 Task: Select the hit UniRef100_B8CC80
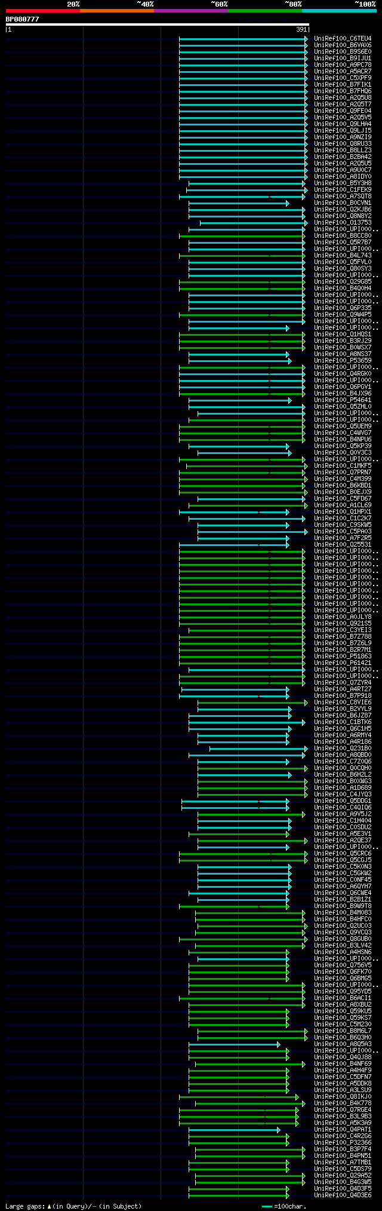pyautogui.click(x=343, y=236)
